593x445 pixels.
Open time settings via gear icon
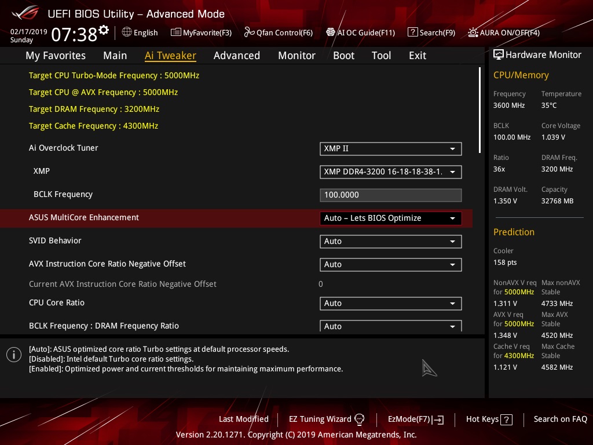(104, 30)
